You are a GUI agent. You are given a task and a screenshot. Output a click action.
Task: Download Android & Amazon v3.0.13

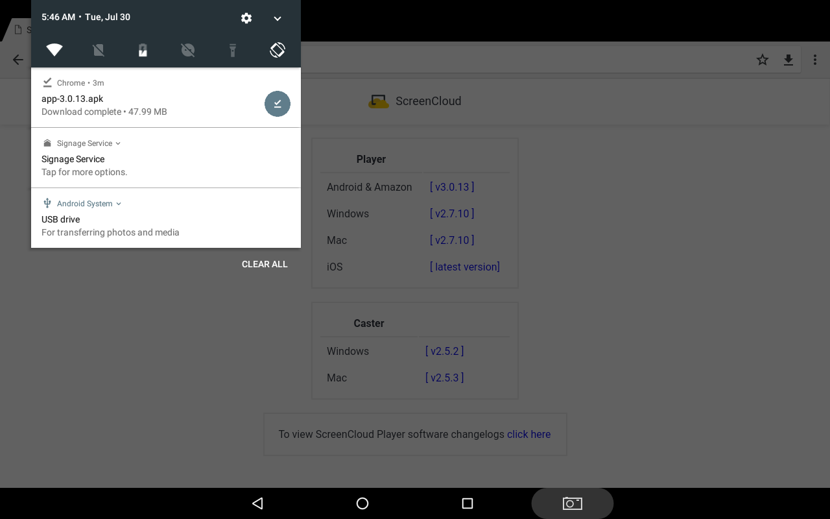(x=452, y=187)
